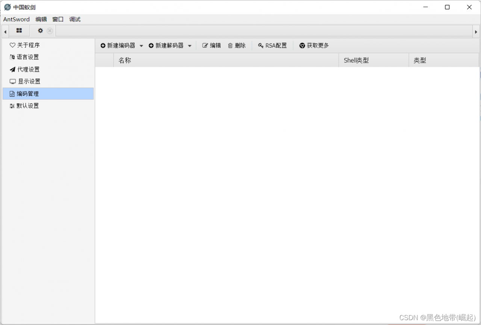Screen dimensions: 481x325
Task: Click the RSA配置 button
Action: click(x=272, y=45)
